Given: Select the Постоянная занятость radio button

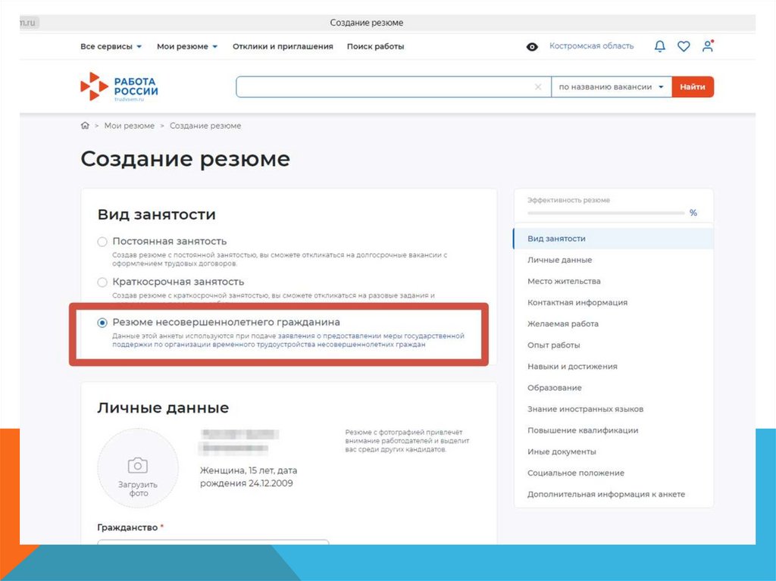Looking at the screenshot, I should pos(102,242).
